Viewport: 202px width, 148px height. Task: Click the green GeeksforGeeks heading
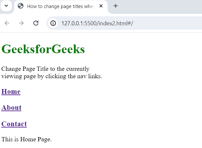(43, 49)
